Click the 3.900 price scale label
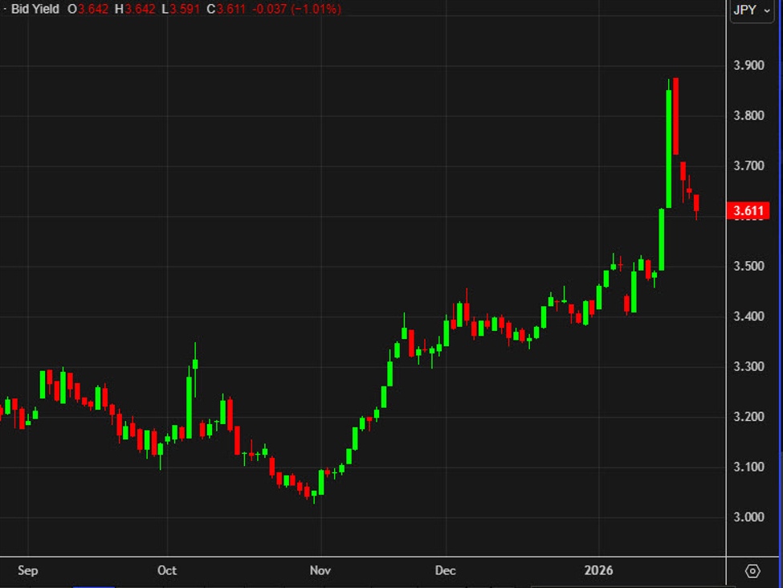 pos(748,65)
